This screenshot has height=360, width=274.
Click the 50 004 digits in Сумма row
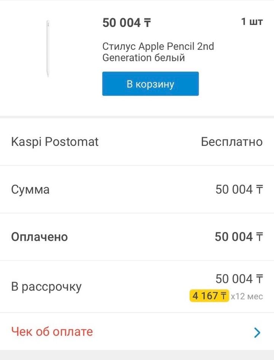[x=234, y=189]
